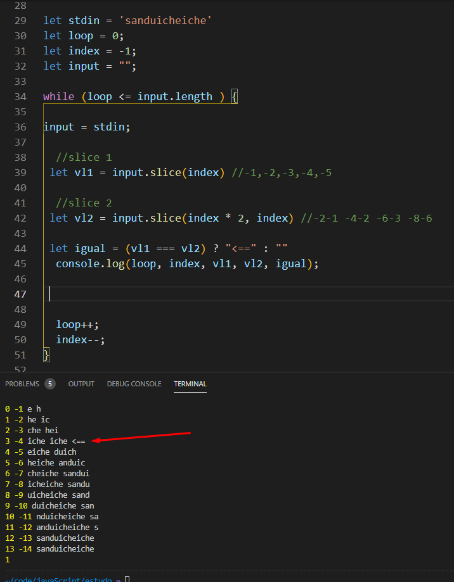Click the '//slice 2' comment
The image size is (454, 582).
pyautogui.click(x=84, y=203)
